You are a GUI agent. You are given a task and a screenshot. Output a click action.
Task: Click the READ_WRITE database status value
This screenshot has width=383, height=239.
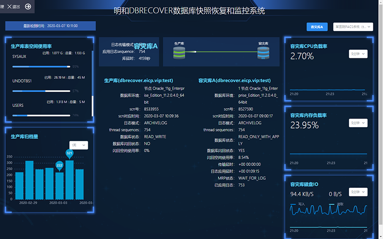pos(155,137)
